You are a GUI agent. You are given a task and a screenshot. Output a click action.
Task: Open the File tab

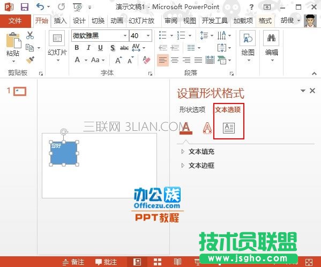pos(15,21)
